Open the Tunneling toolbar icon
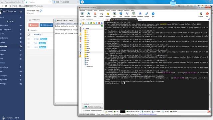Image resolution: width=213 pixels, height=120 pixels. click(134, 15)
